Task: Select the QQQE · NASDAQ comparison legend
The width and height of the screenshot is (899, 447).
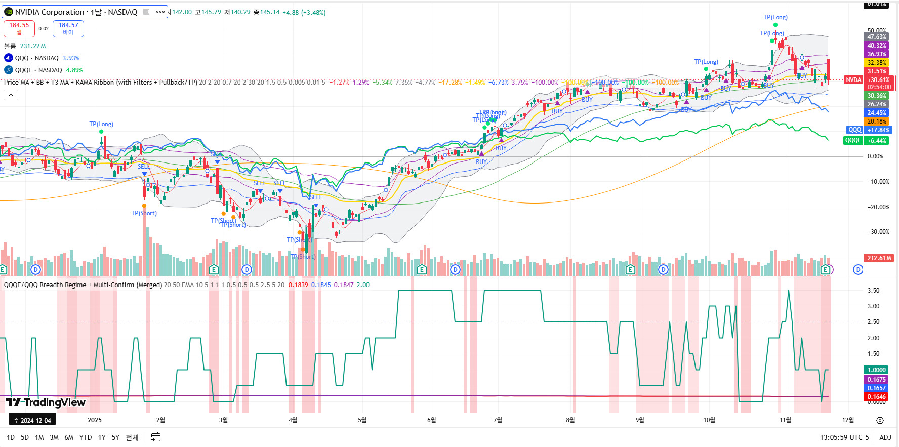Action: [x=38, y=70]
